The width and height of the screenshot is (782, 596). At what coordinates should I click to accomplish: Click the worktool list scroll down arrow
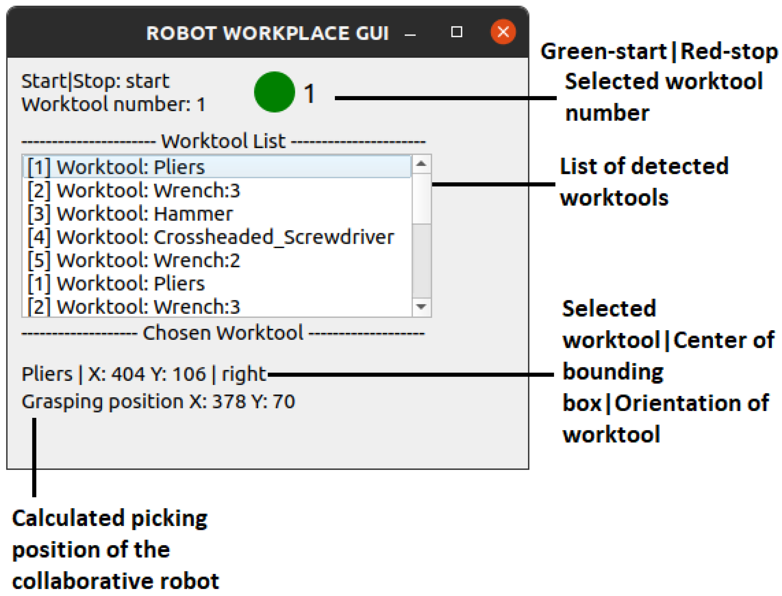click(x=421, y=307)
